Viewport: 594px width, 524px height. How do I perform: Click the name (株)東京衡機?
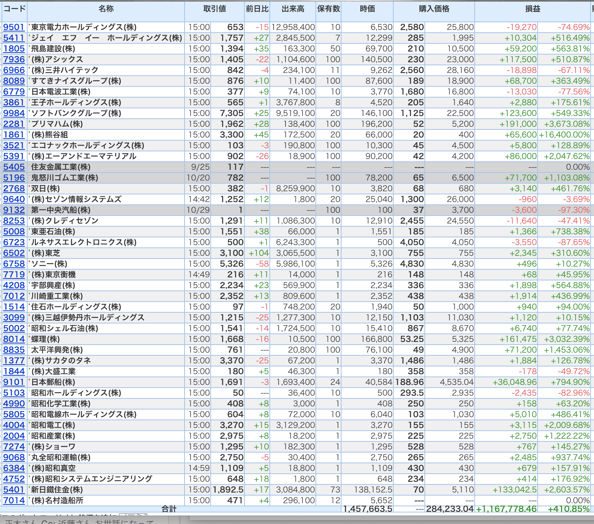pos(53,275)
